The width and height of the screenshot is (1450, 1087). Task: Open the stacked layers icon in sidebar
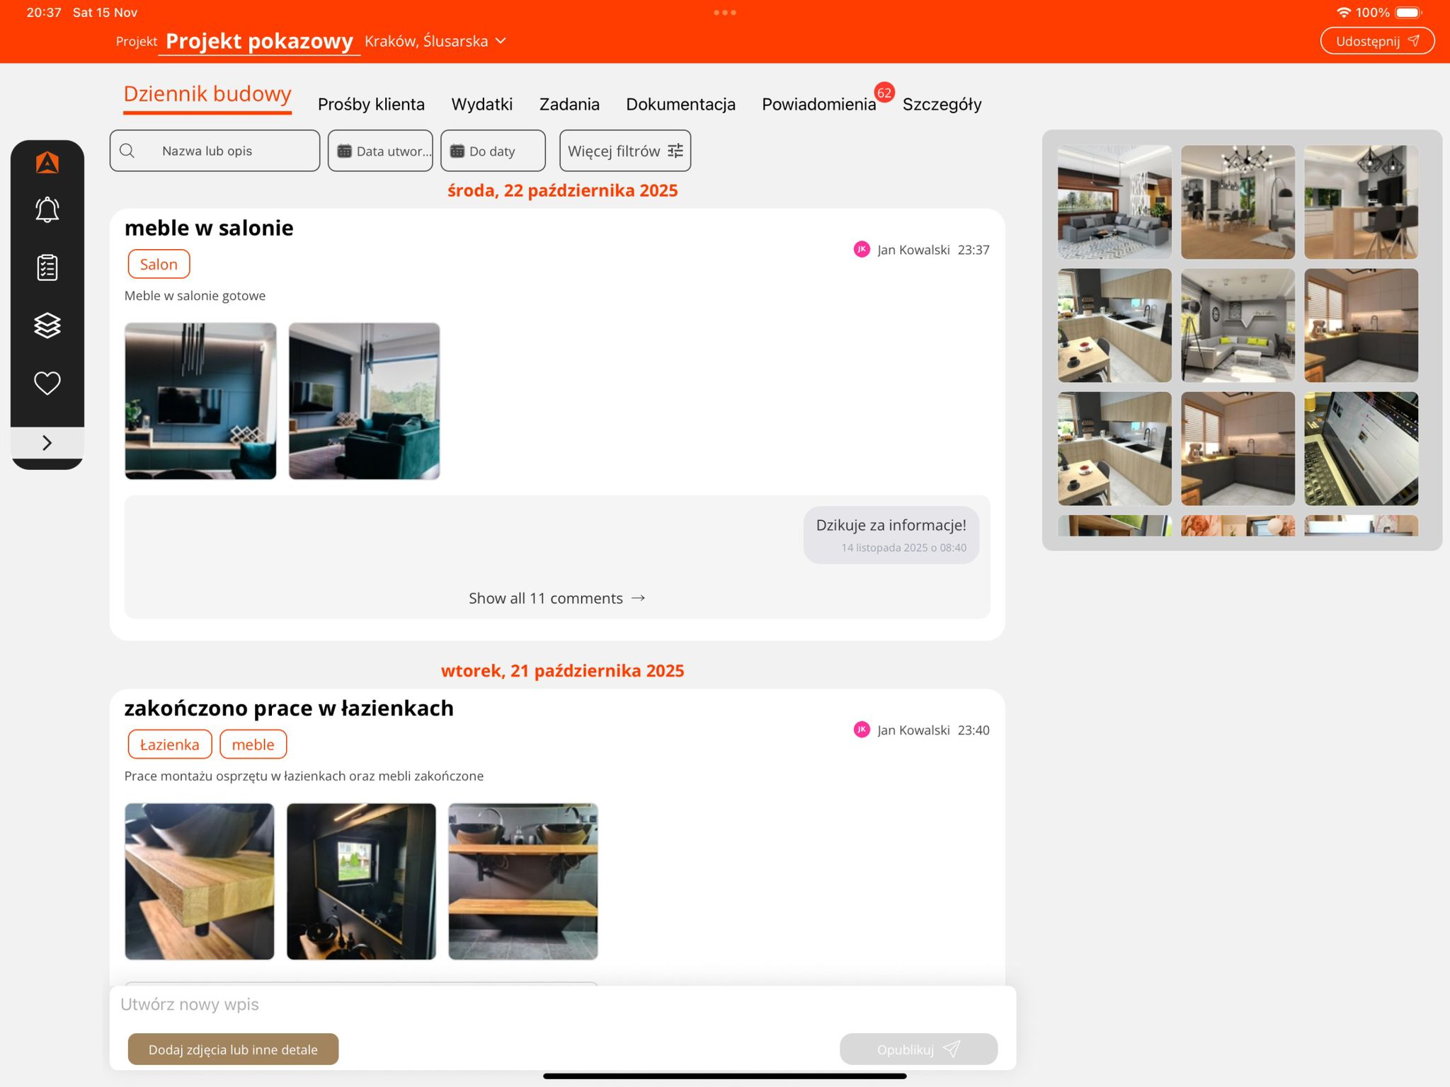(x=47, y=326)
